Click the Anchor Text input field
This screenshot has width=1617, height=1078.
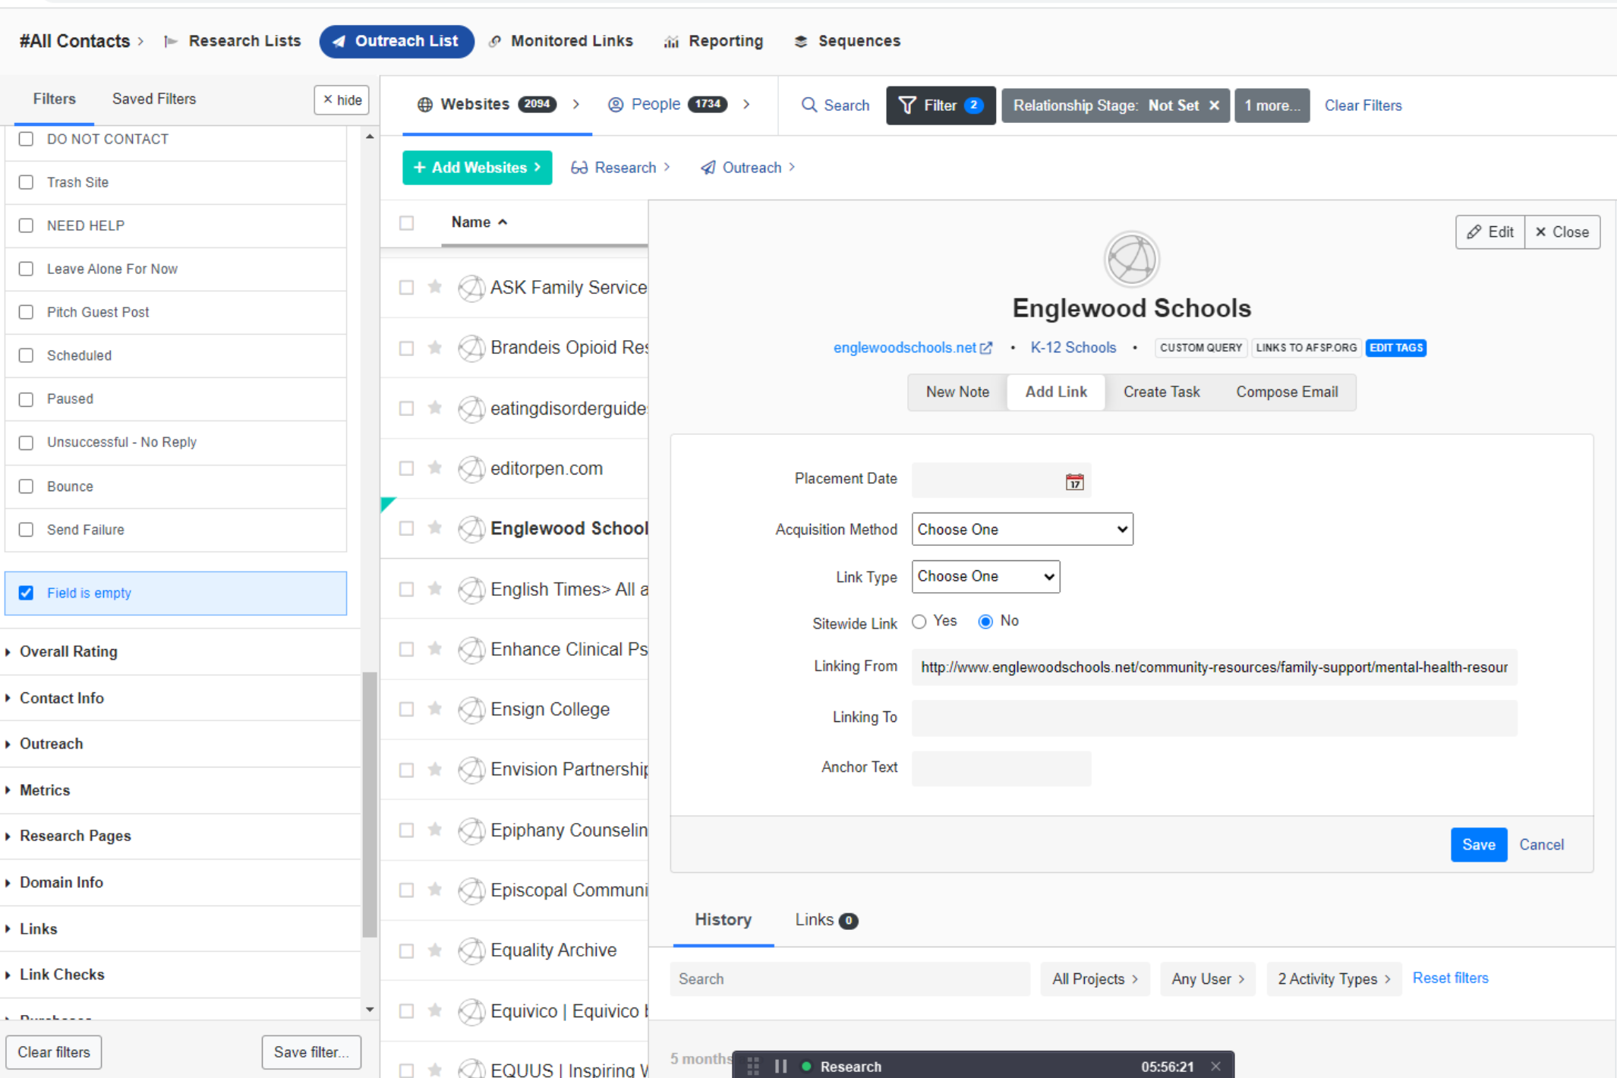click(x=1001, y=768)
